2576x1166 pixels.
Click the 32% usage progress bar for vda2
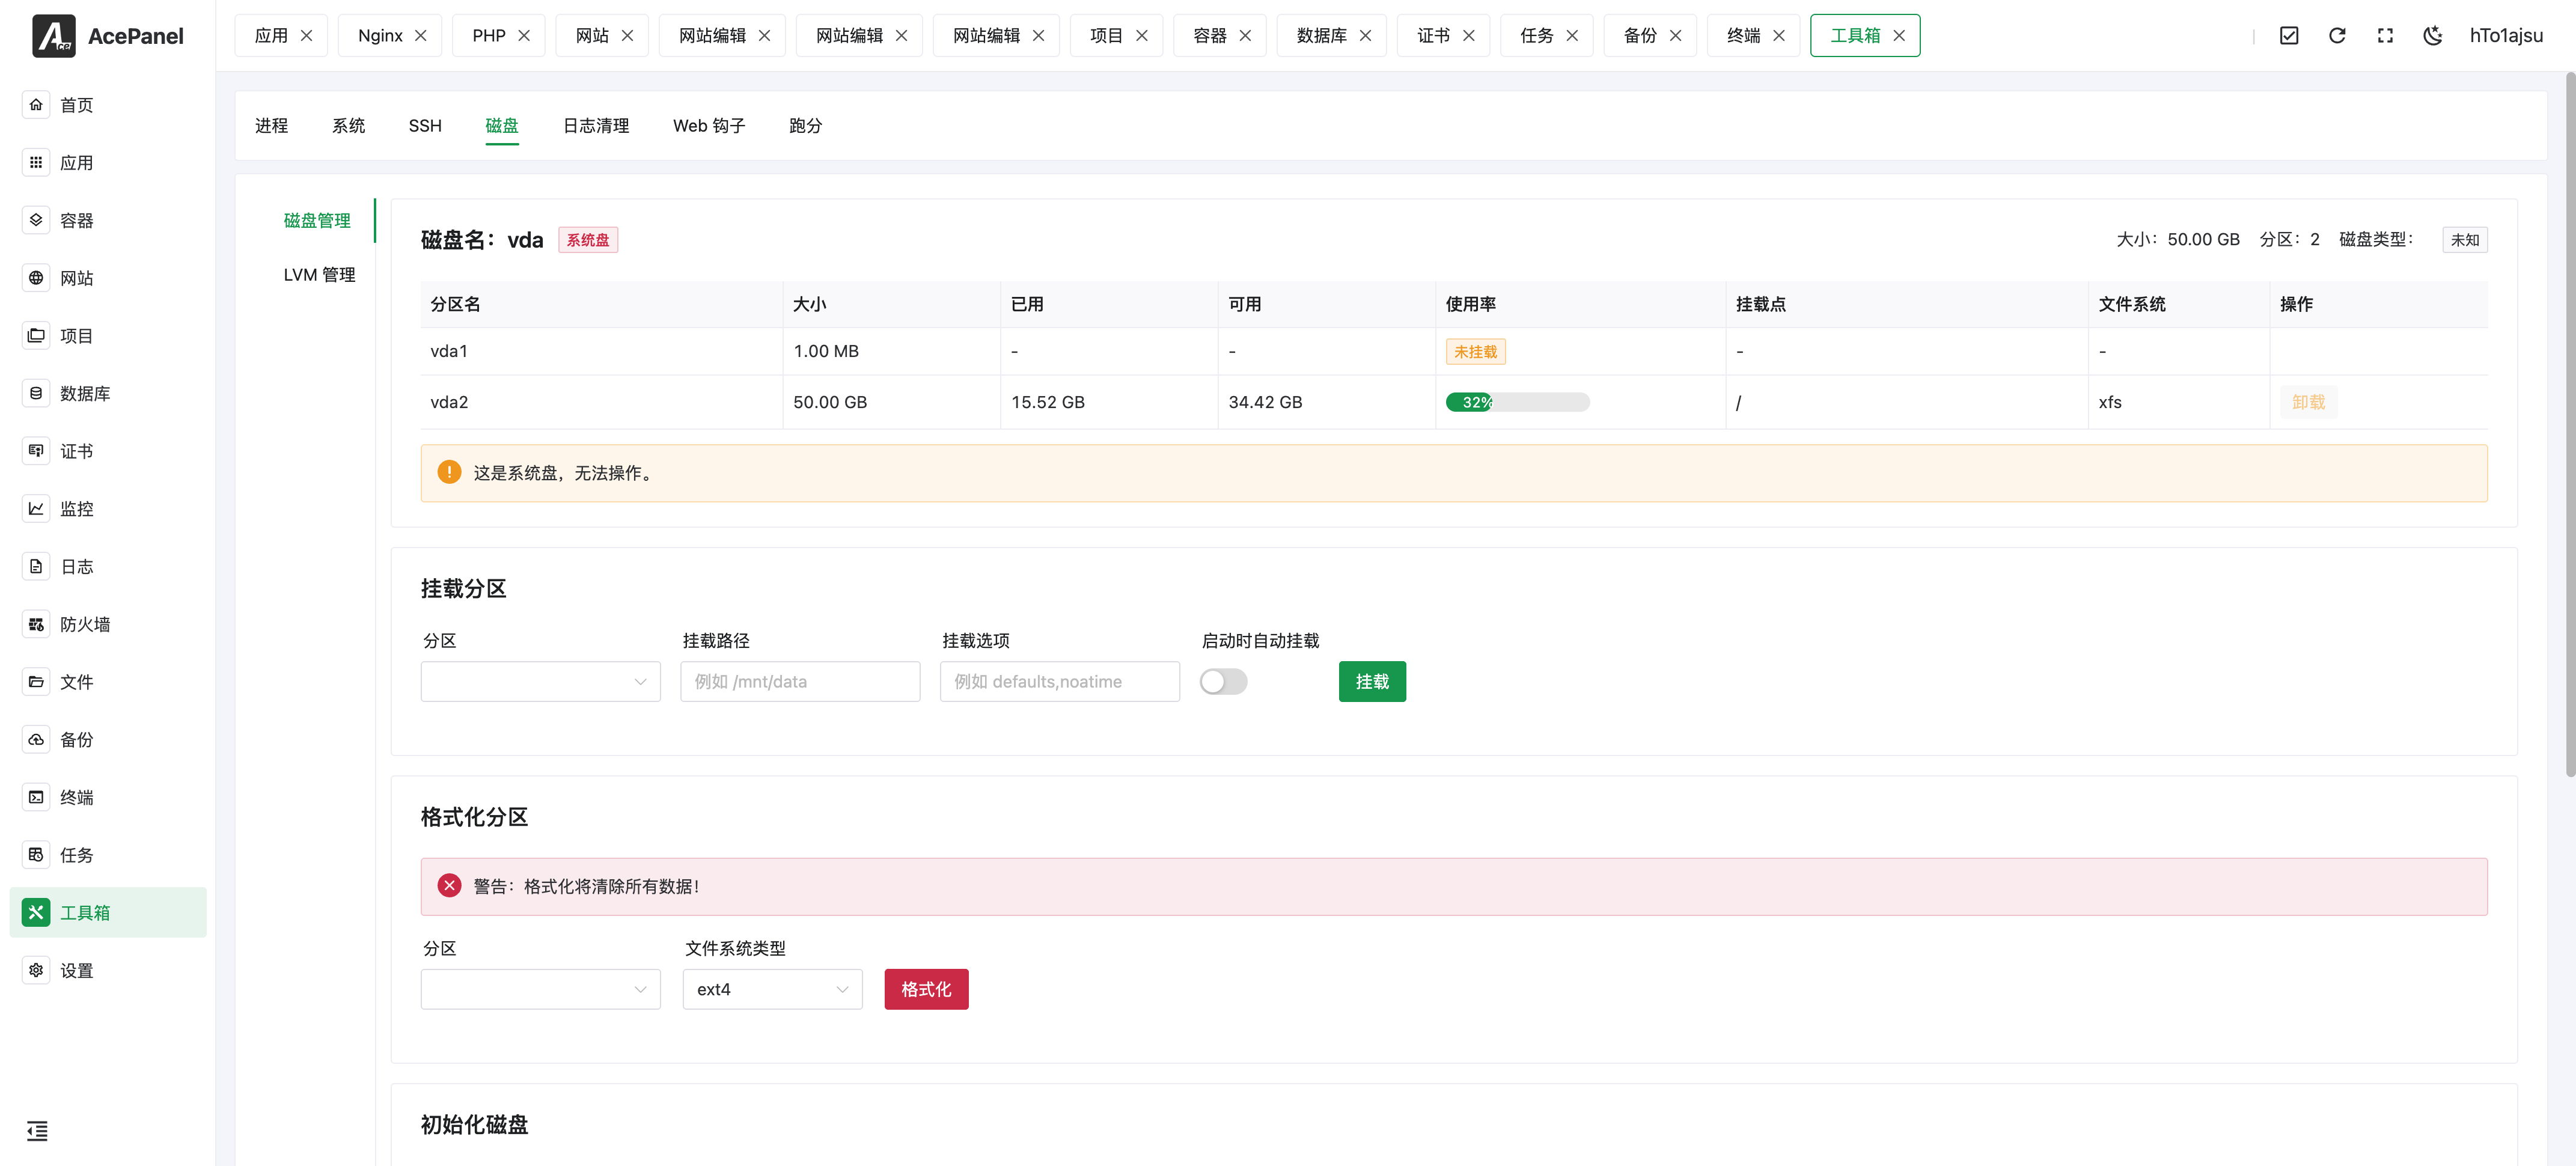[1517, 402]
